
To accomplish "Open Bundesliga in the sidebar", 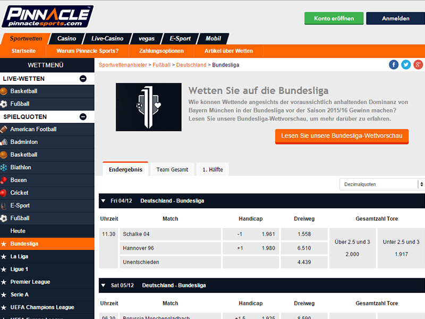I will point(47,244).
